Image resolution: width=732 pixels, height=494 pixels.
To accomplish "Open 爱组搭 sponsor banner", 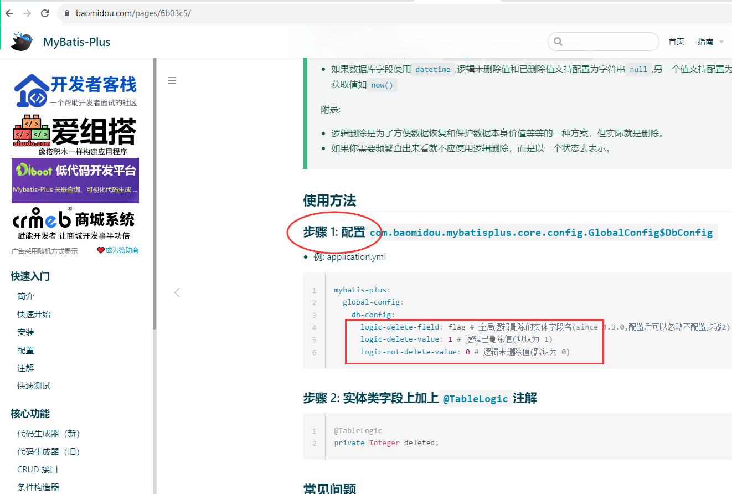I will coord(75,135).
